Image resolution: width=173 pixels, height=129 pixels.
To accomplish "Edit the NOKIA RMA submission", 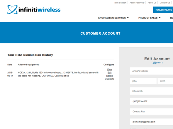I will coord(109,73).
